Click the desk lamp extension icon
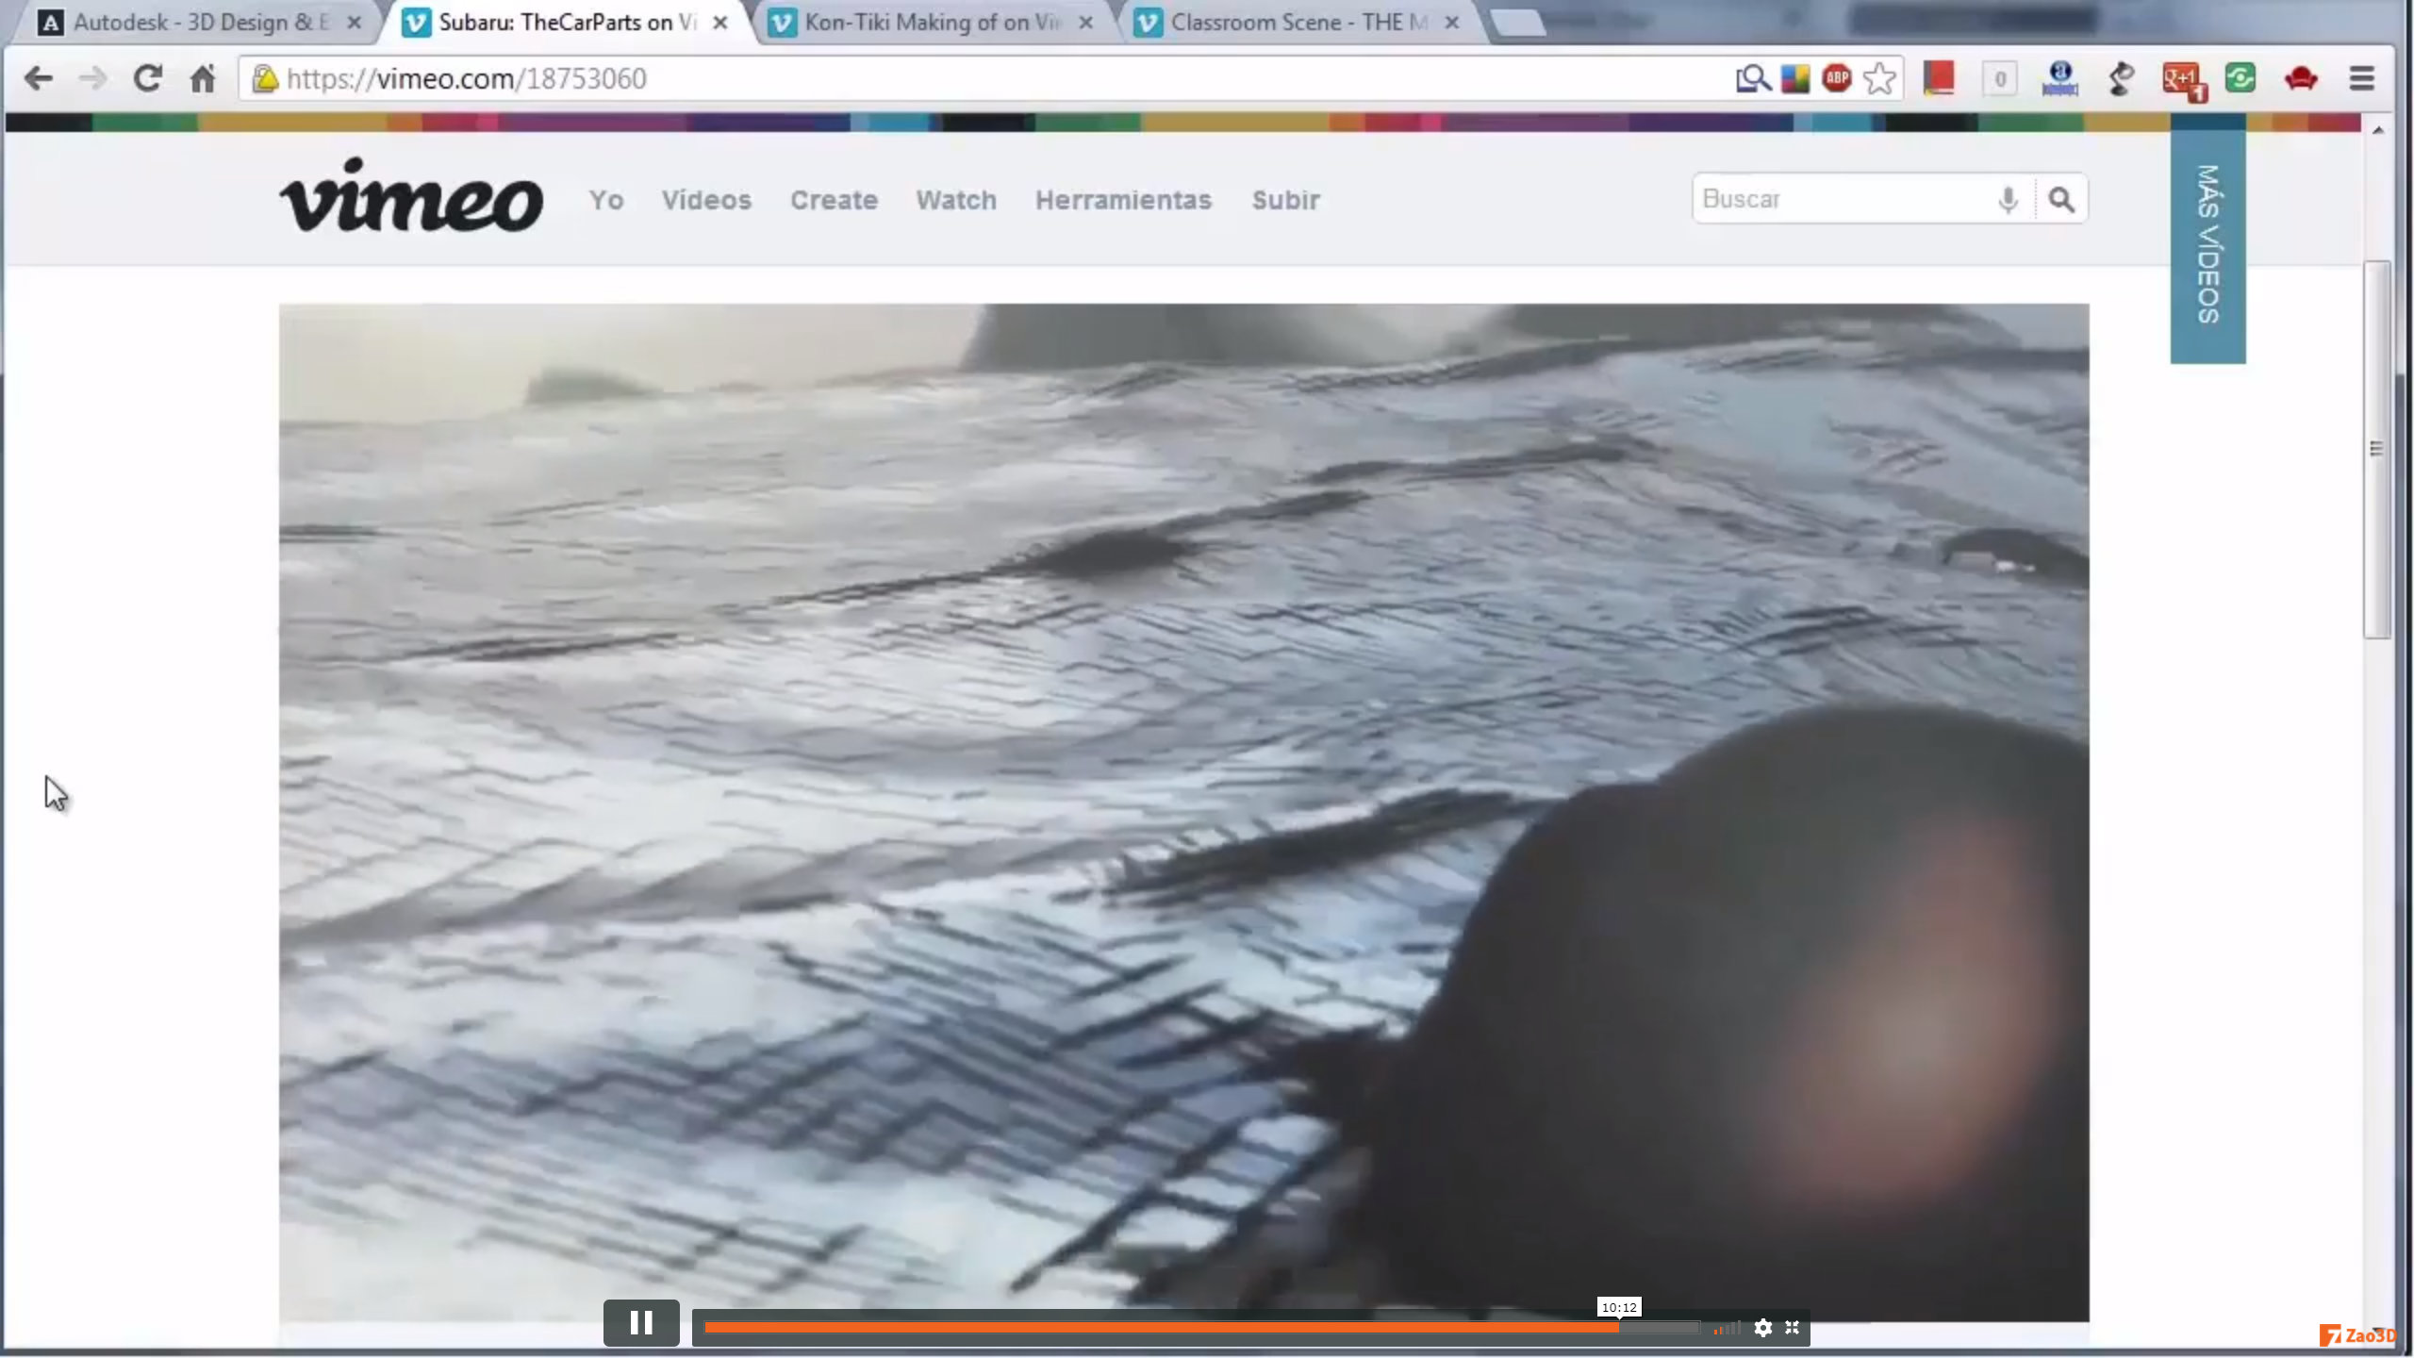The height and width of the screenshot is (1358, 2414). 2122,78
